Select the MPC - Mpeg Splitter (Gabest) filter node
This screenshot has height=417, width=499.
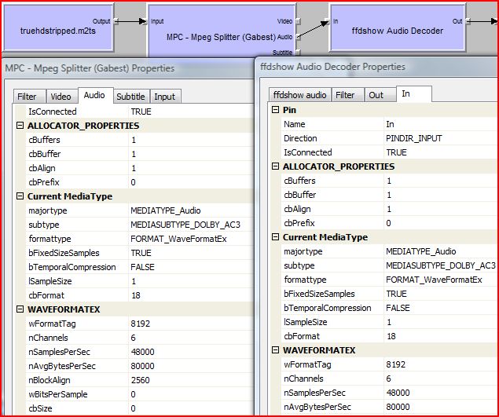tap(222, 31)
